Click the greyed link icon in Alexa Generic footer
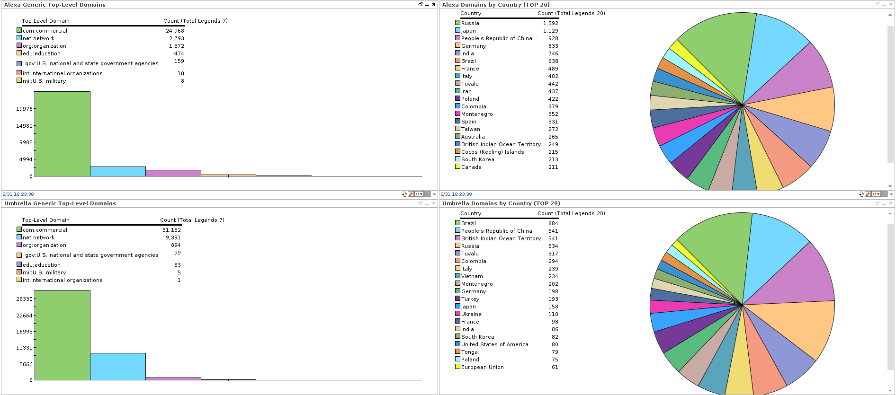This screenshot has height=395, width=896. point(427,194)
